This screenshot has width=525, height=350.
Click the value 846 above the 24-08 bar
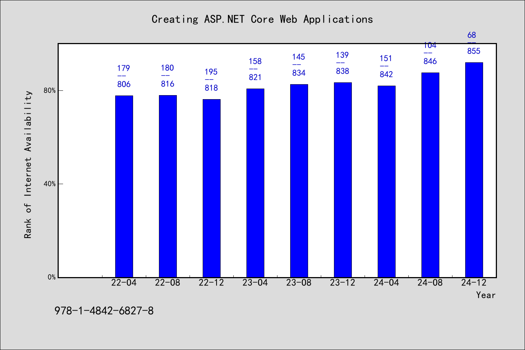pos(430,61)
